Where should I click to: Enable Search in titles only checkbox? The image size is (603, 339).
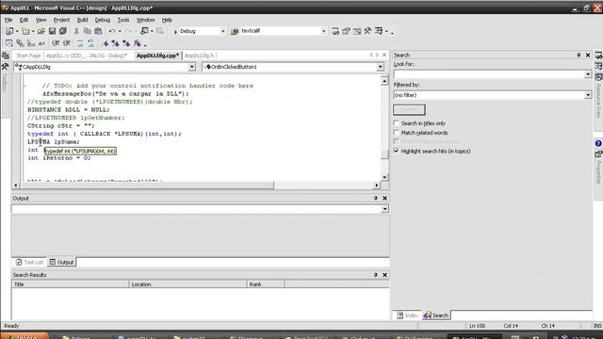(397, 123)
